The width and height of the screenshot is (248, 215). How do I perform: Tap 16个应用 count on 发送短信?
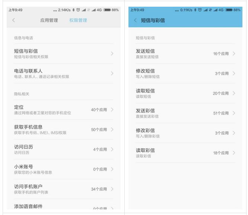221,54
